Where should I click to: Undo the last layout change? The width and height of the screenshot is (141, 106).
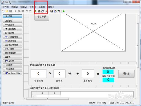point(27,11)
